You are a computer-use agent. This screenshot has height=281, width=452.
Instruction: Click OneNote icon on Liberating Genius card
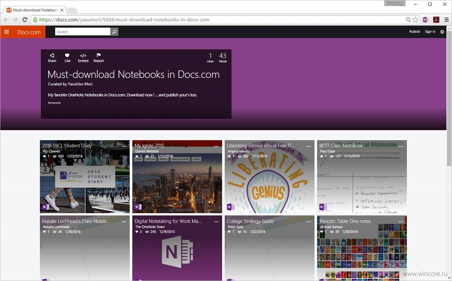[231, 207]
